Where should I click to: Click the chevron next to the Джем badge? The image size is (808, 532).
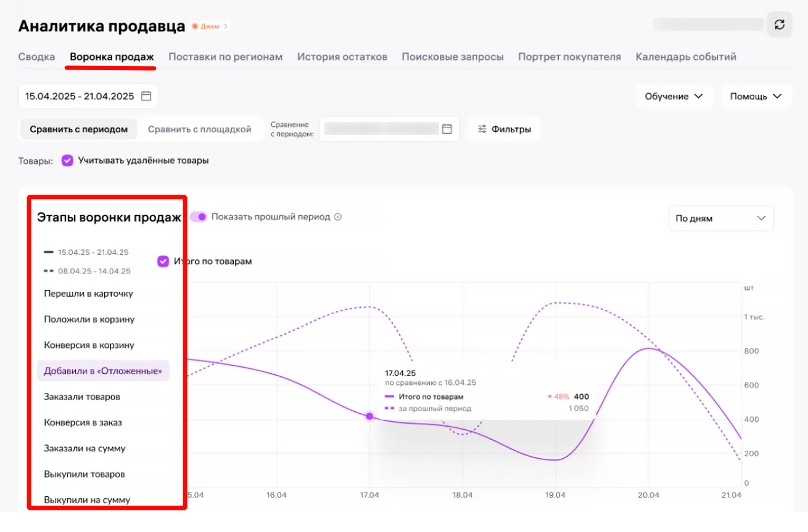(226, 26)
